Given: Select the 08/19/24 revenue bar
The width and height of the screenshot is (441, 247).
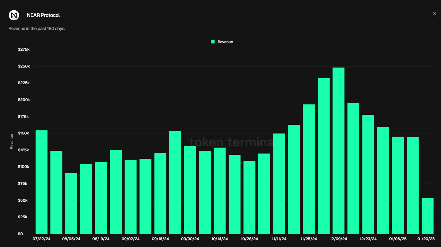Looking at the screenshot, I should click(x=101, y=198).
